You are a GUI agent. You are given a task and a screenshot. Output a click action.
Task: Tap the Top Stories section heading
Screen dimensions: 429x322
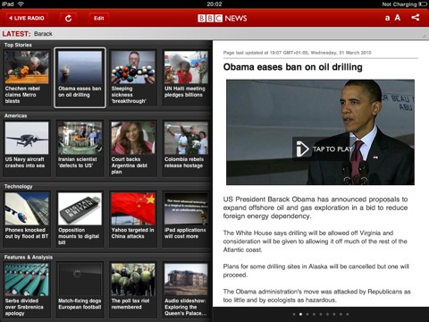[18, 45]
